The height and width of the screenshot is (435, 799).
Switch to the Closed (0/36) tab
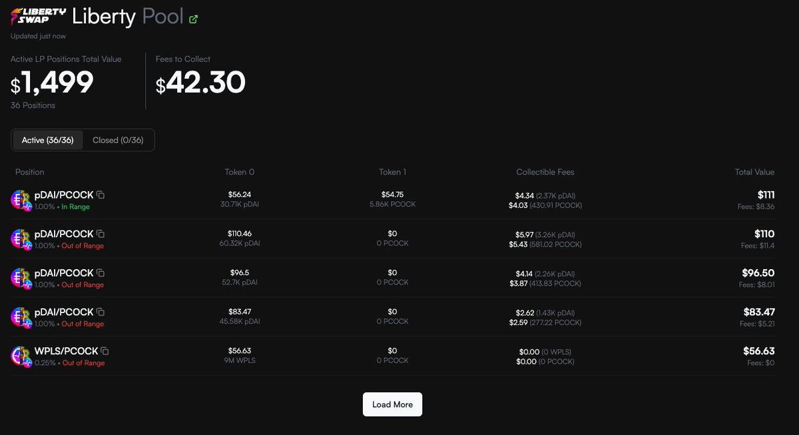click(118, 140)
